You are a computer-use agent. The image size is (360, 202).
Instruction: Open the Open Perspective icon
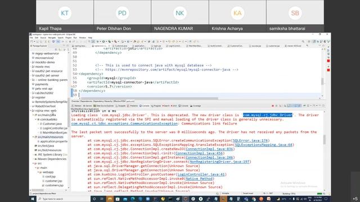coord(309,42)
